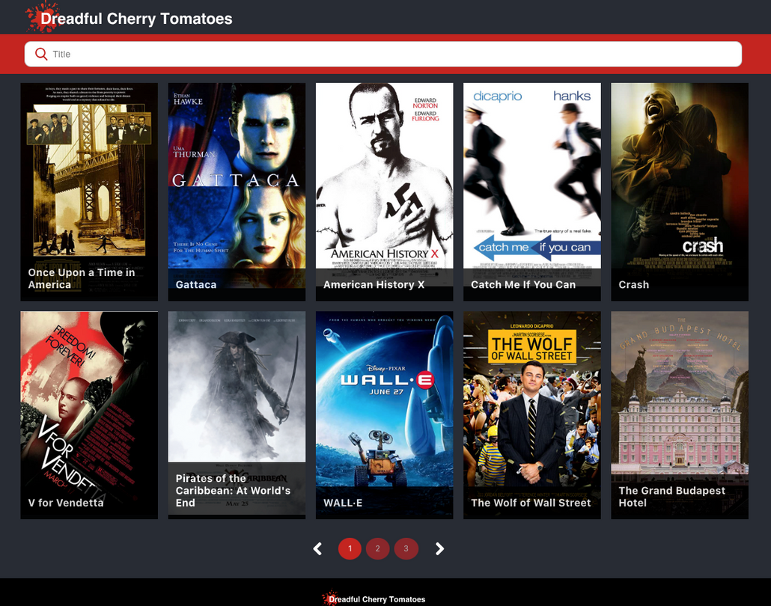771x606 pixels.
Task: Click 'Pirates of the Caribbean: At World's End' caption
Action: [233, 491]
